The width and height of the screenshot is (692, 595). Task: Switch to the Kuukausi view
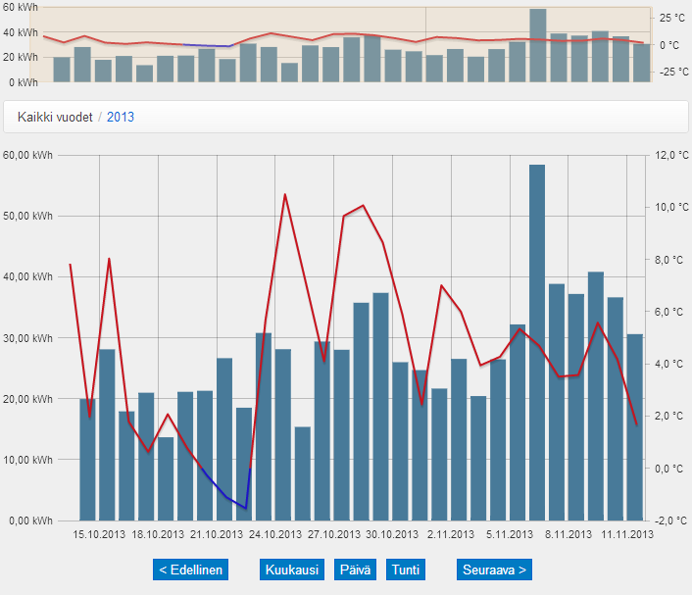pyautogui.click(x=293, y=570)
